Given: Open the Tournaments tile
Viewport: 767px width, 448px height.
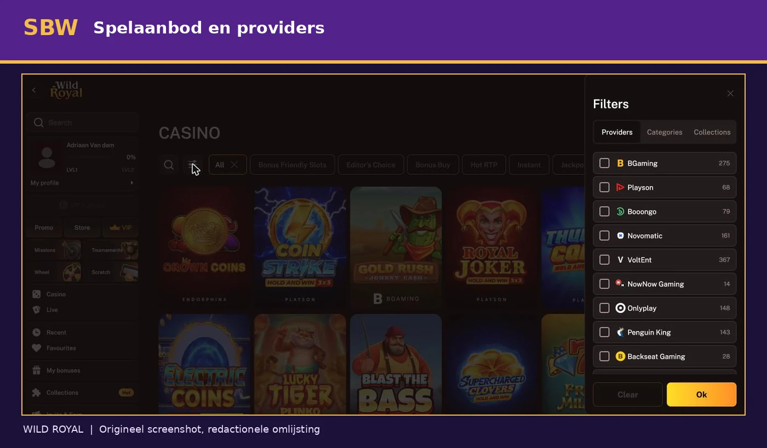Looking at the screenshot, I should (111, 250).
